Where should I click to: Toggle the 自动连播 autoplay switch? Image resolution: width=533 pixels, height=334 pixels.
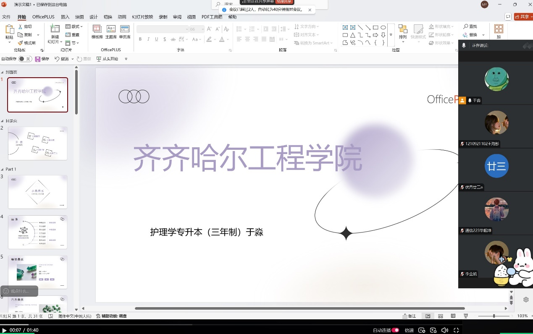(x=395, y=330)
